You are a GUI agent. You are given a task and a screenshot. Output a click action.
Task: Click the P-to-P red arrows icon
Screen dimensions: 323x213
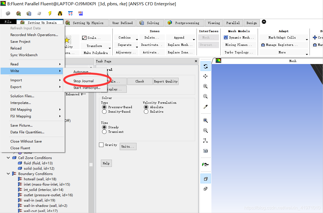point(70,13)
